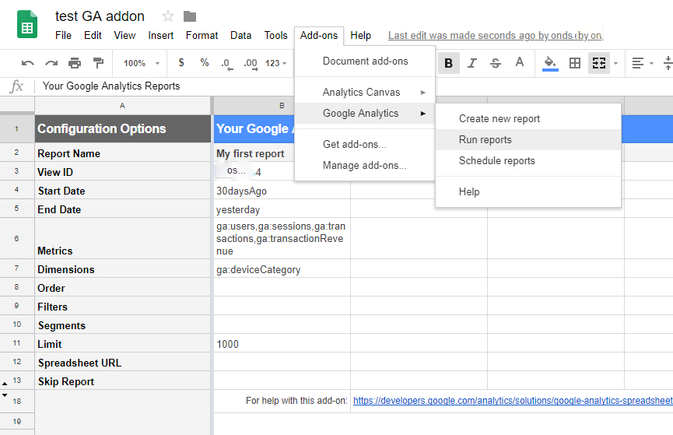Open the developers.google.com analytics help link
This screenshot has height=435, width=673.
coord(513,401)
